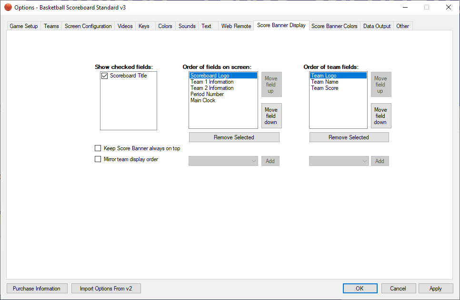This screenshot has height=300, width=460.
Task: Open the Screen Configuration tab
Action: [88, 26]
